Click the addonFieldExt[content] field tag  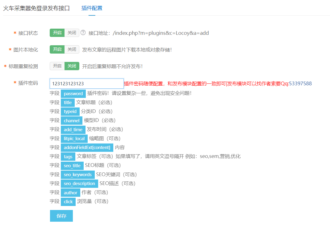coord(87,147)
